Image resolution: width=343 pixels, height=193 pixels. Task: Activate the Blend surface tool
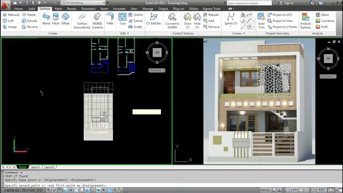[46, 19]
